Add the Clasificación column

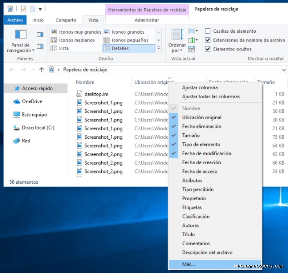pyautogui.click(x=215, y=217)
